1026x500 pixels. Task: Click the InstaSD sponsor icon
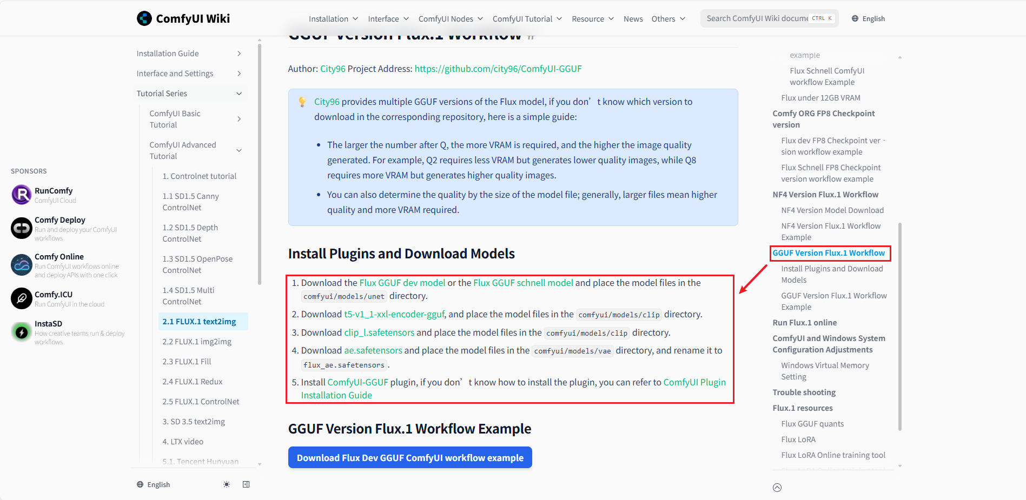22,332
